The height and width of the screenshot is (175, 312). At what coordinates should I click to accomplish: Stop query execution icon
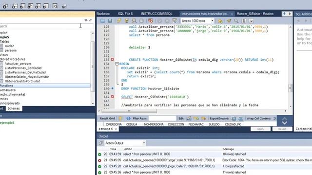pyautogui.click(x=141, y=21)
